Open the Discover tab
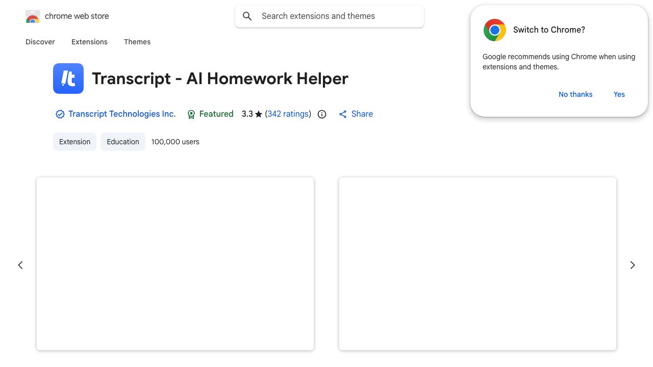Screen dimensions: 653x367 [40, 42]
